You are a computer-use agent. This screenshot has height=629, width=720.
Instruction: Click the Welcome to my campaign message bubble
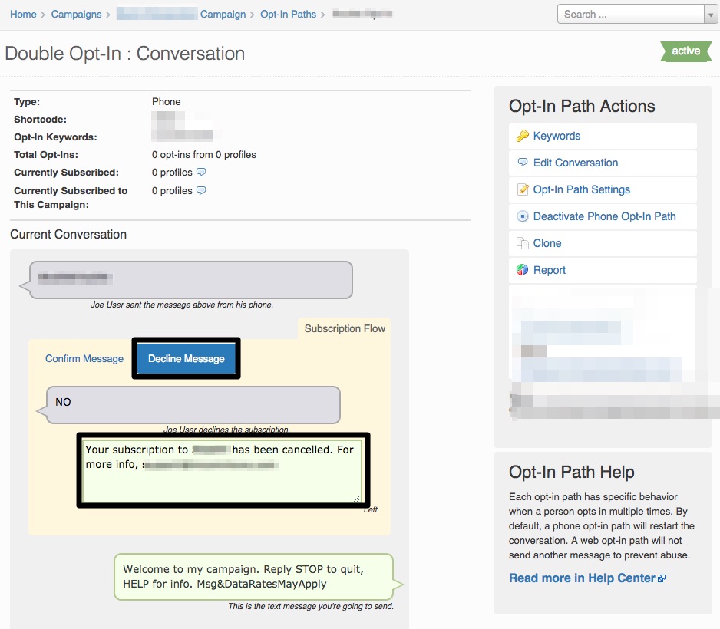tap(254, 577)
